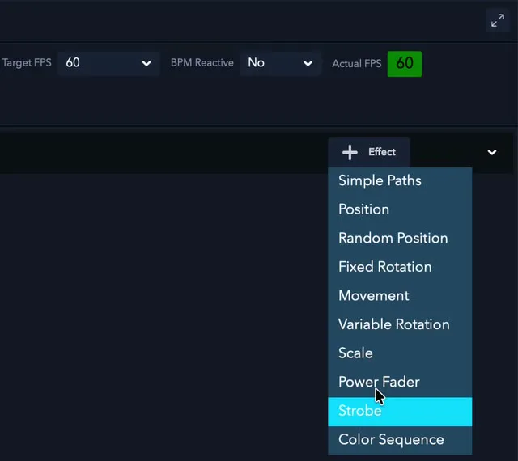Select the Power Fader effect
This screenshot has height=461, width=518.
(400, 382)
